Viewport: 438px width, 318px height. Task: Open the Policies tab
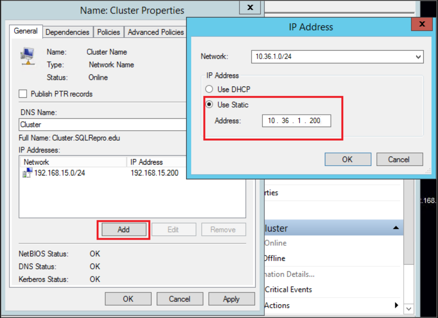(108, 32)
